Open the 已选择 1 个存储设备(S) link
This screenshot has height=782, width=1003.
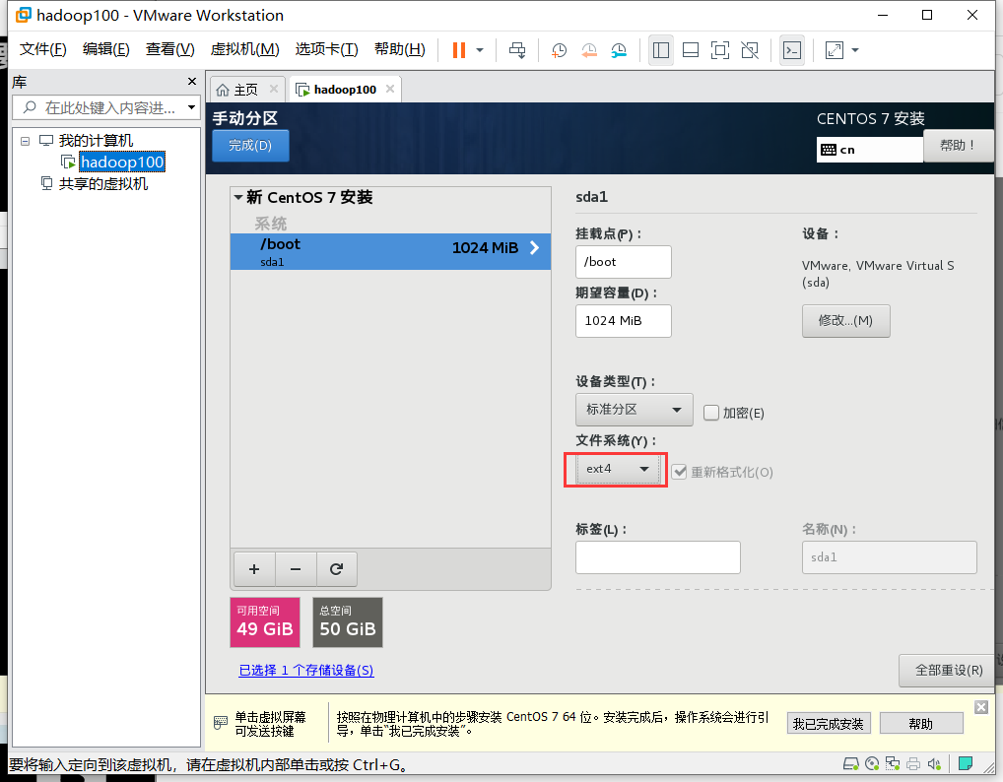[x=305, y=670]
